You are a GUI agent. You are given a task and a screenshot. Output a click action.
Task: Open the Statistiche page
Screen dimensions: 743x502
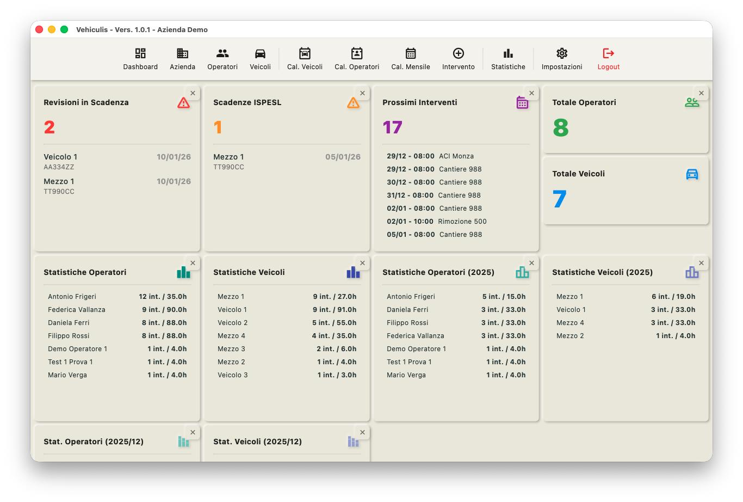tap(508, 59)
